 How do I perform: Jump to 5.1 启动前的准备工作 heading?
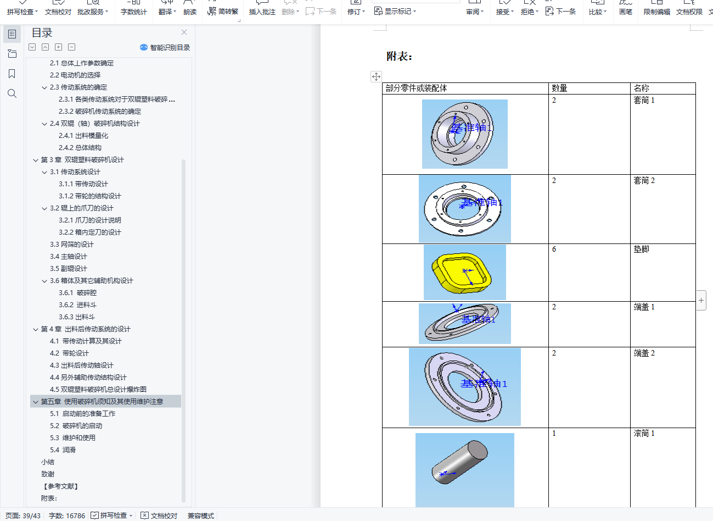pyautogui.click(x=82, y=414)
